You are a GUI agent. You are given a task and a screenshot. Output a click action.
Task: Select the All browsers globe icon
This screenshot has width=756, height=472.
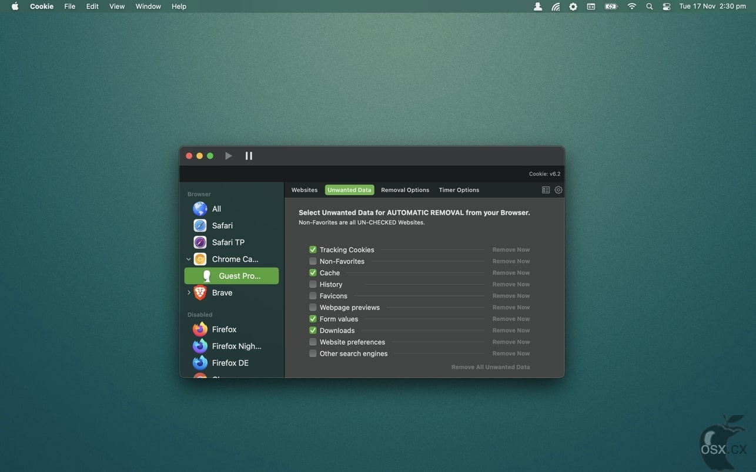point(200,209)
